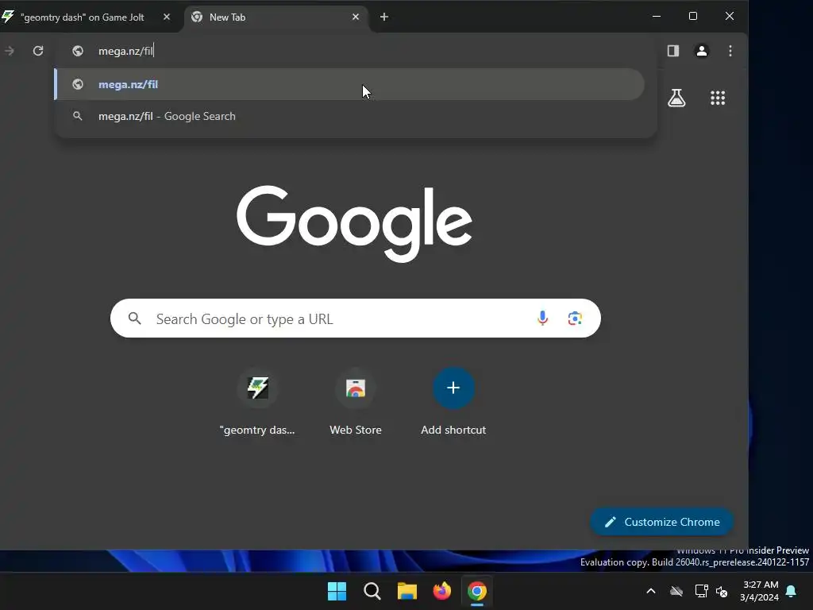Open the Google apps grid

pyautogui.click(x=718, y=98)
